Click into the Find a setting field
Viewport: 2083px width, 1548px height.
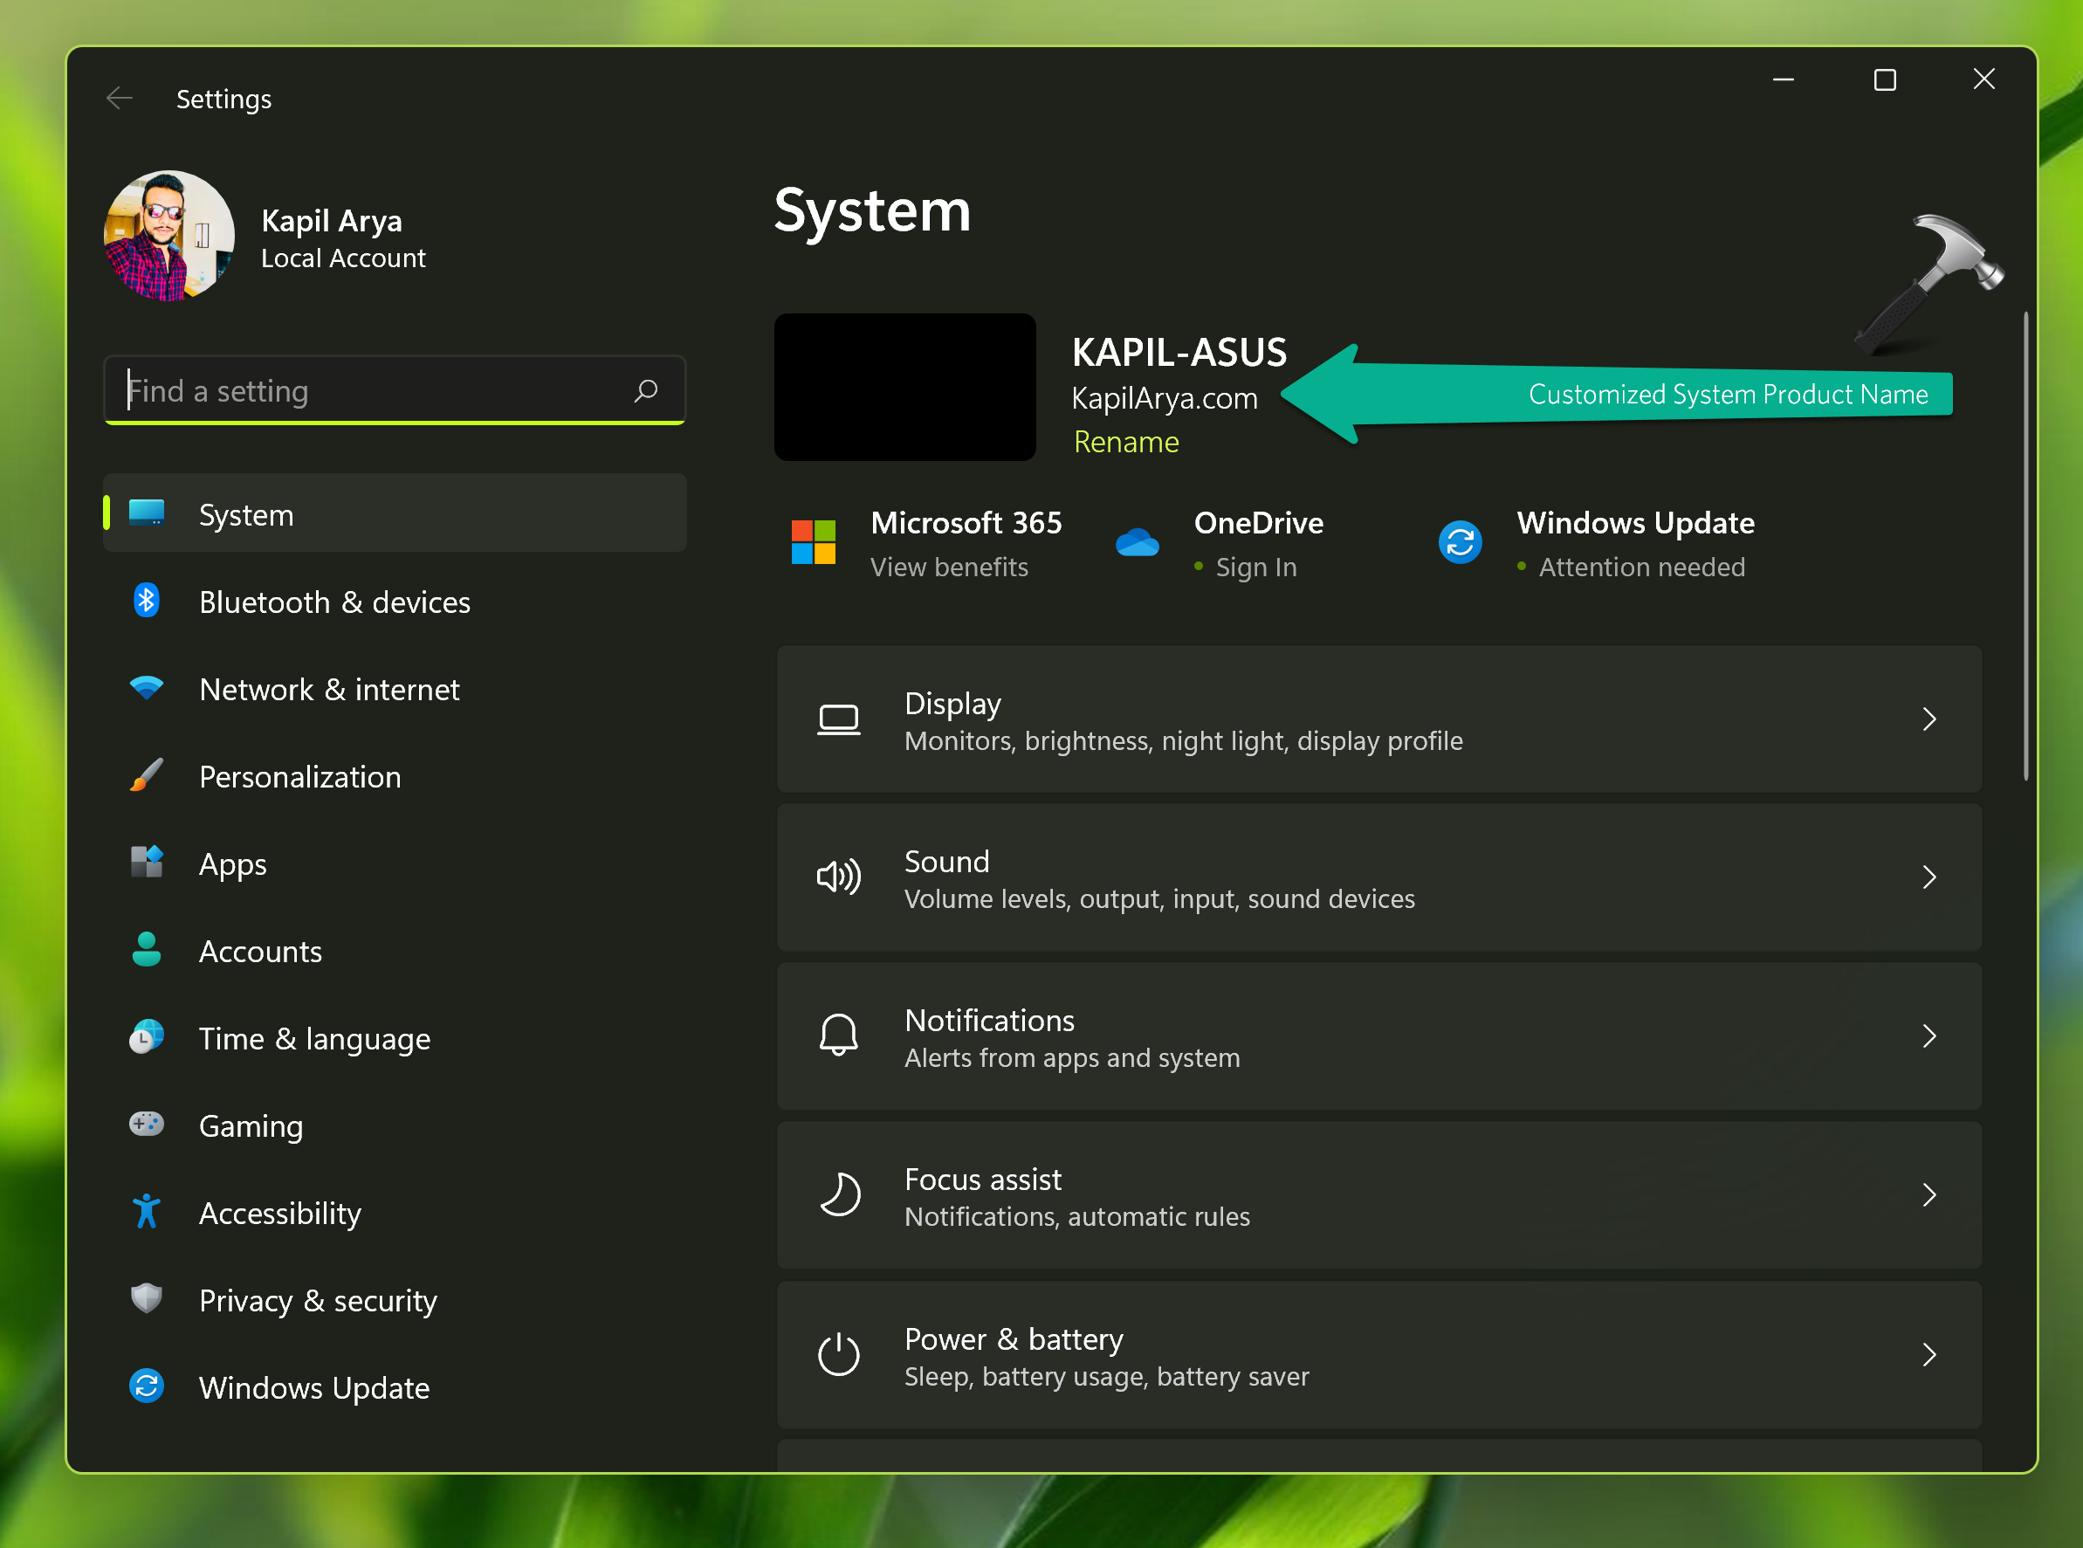[x=375, y=391]
